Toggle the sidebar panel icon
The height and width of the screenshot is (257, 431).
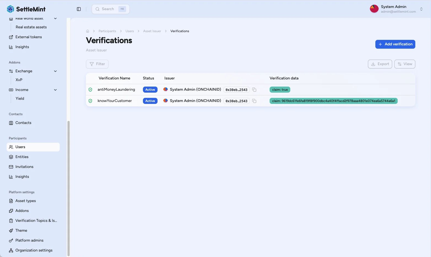79,9
